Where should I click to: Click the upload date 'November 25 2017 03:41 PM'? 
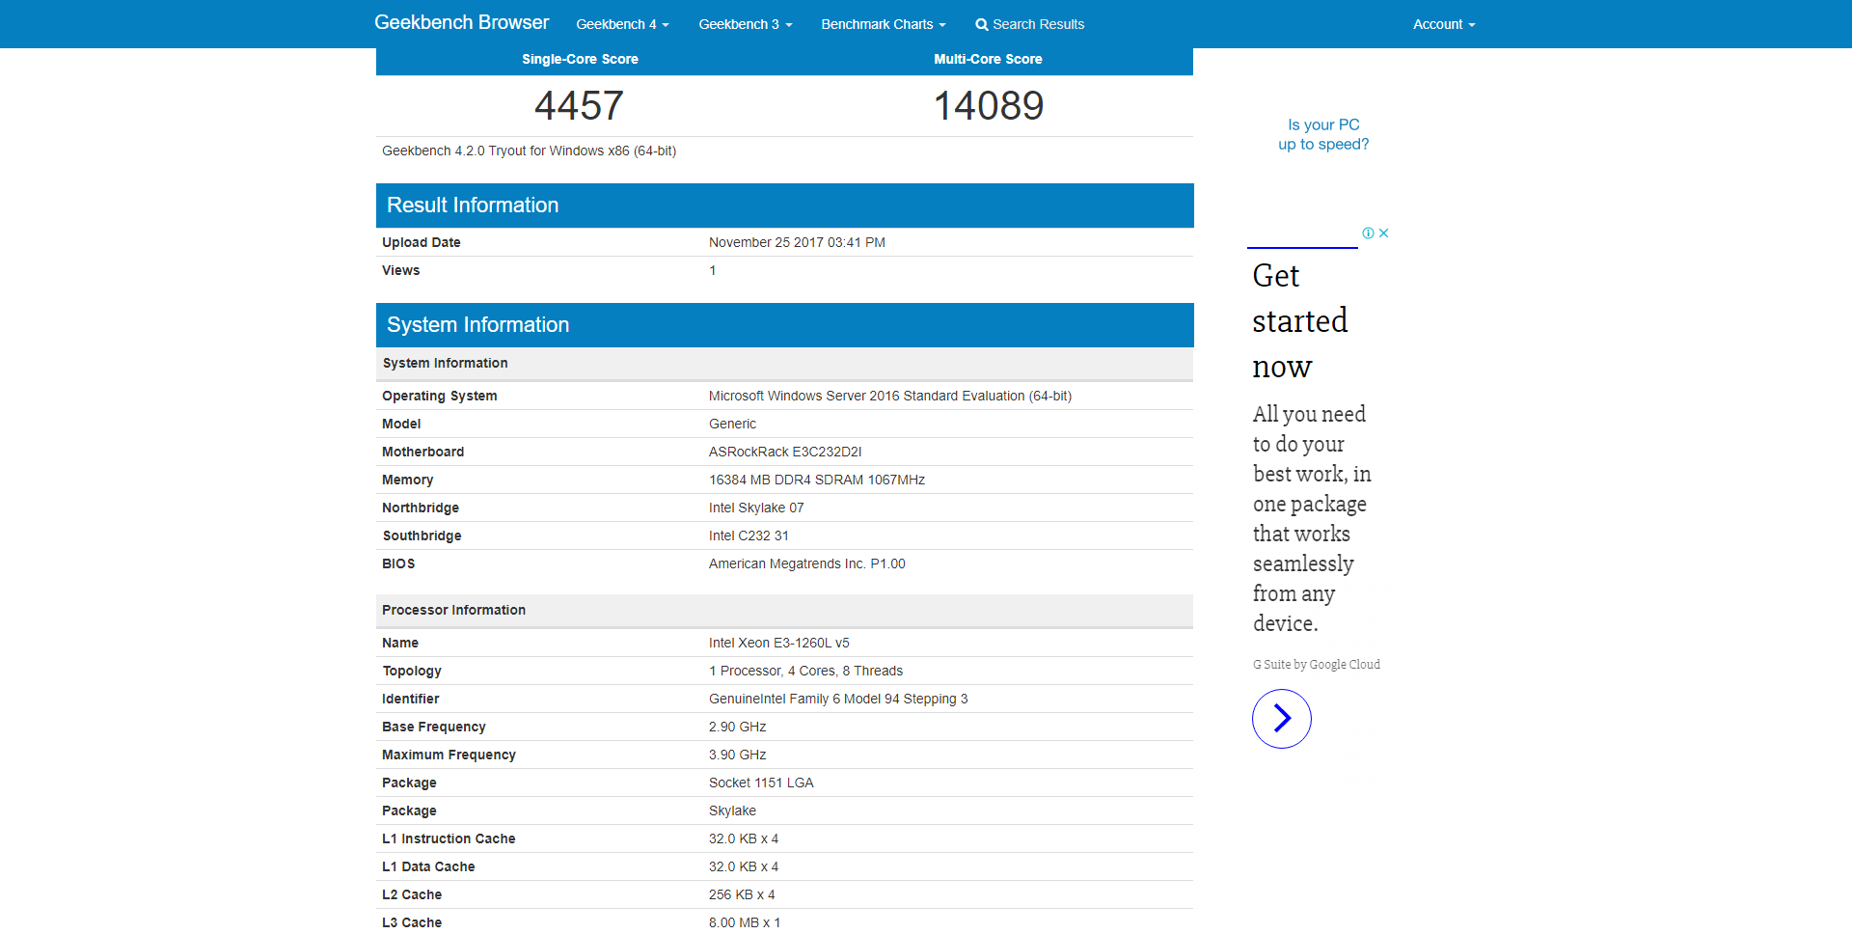[797, 242]
